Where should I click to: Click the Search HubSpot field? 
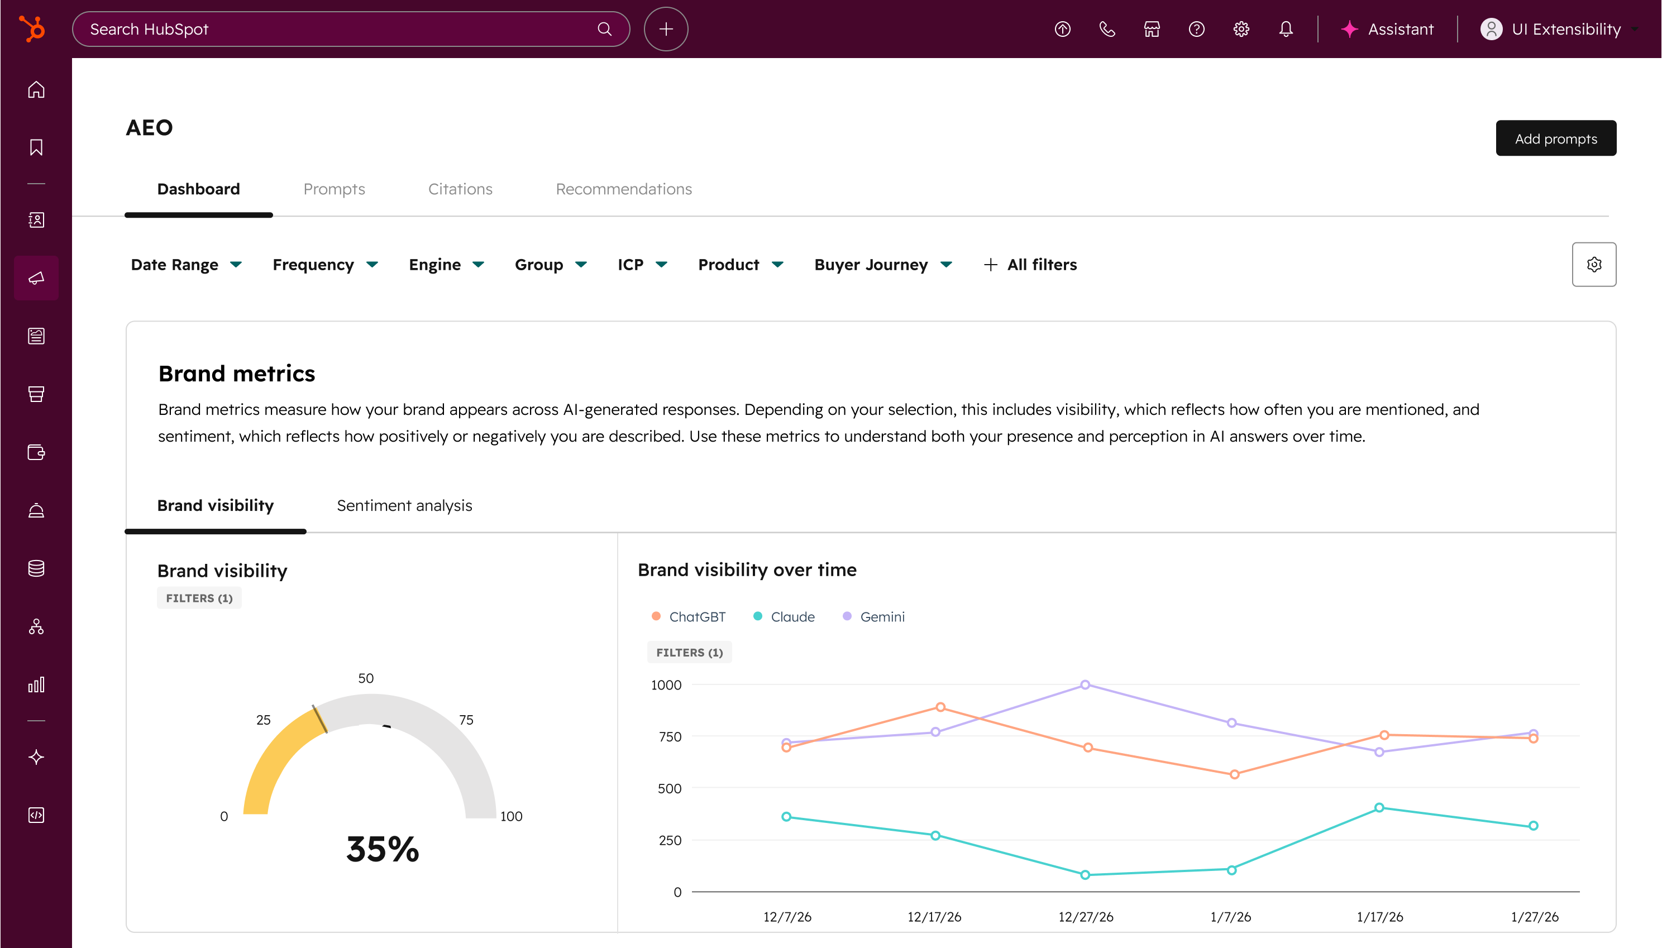tap(338, 29)
